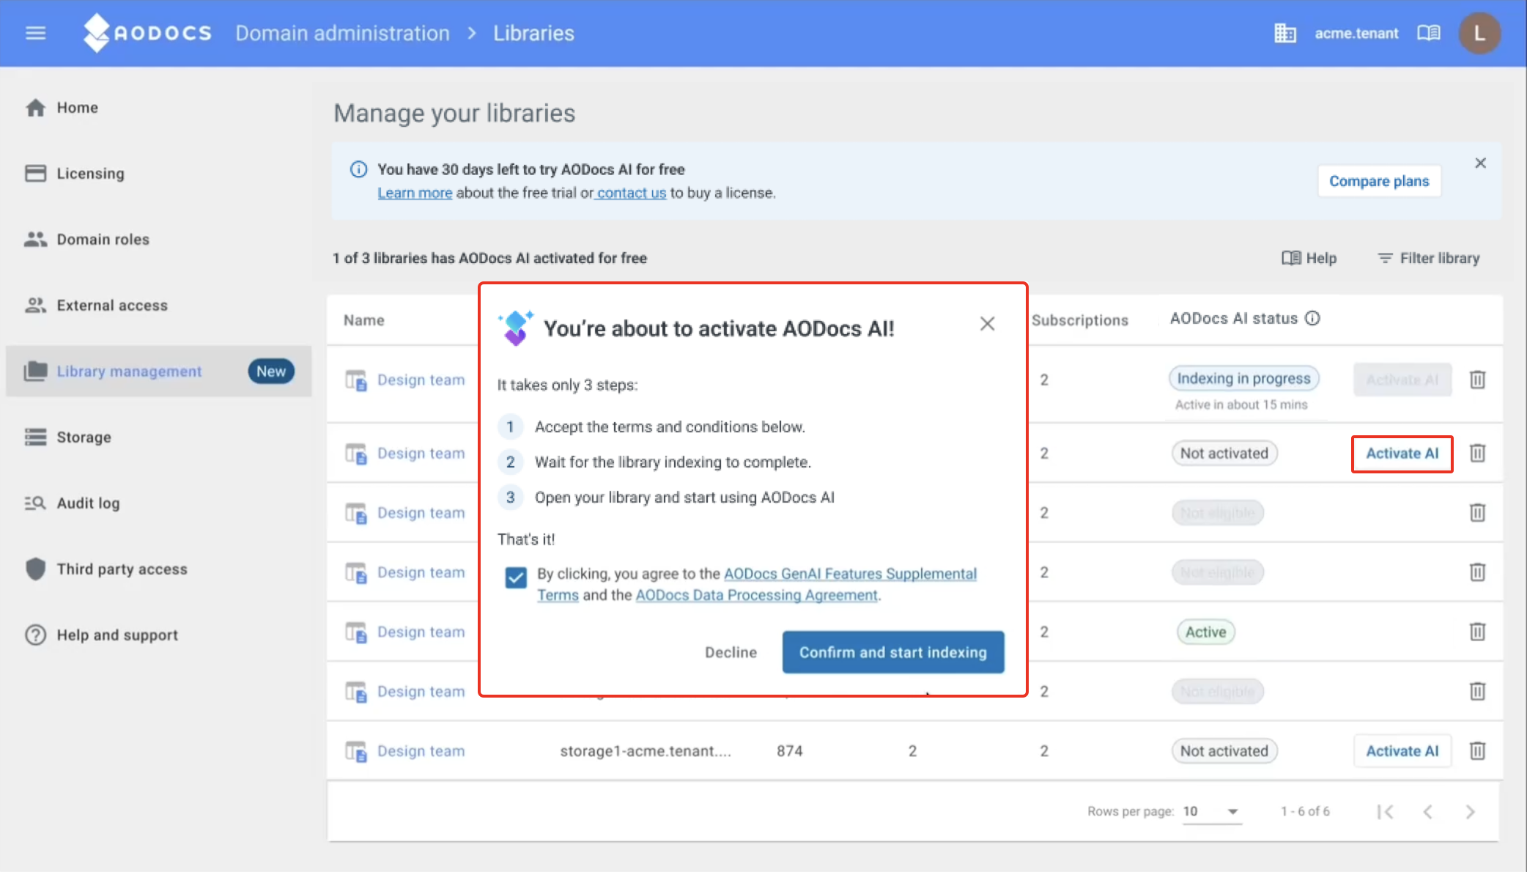Open the documentation book icon in header

tap(1428, 33)
